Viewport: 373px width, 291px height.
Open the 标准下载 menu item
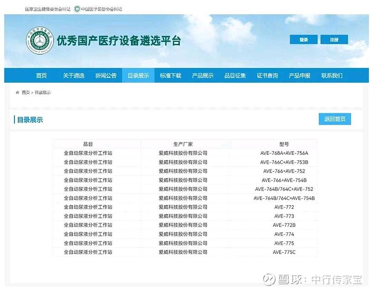171,75
